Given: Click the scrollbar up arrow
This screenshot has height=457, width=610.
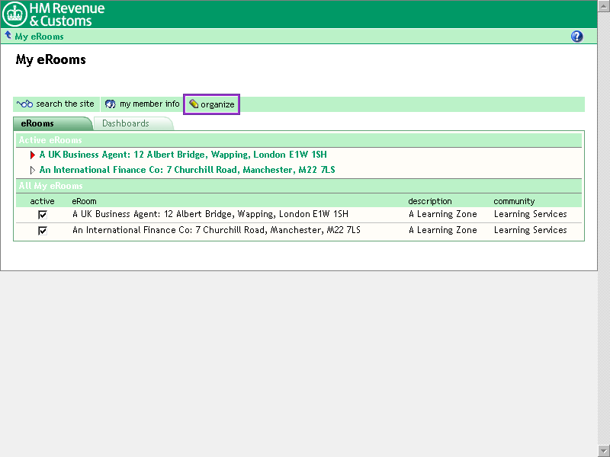Looking at the screenshot, I should pyautogui.click(x=603, y=5).
